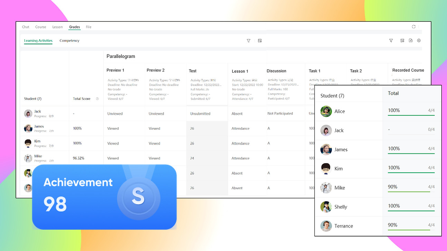Click Jack's avatar in the grades table
Image resolution: width=447 pixels, height=251 pixels.
[28, 114]
